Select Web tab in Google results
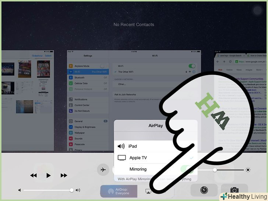268x201 pixels. click(220, 70)
